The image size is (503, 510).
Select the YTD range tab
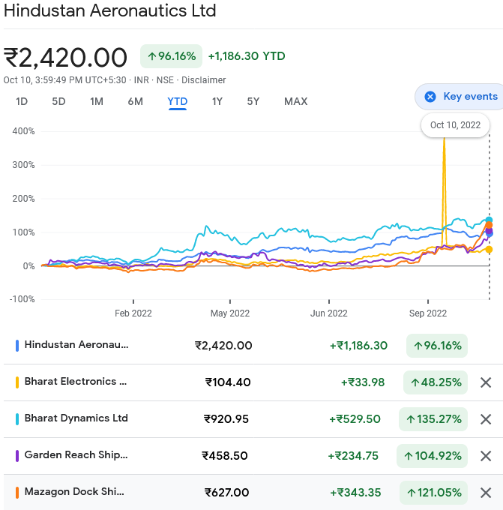point(178,101)
